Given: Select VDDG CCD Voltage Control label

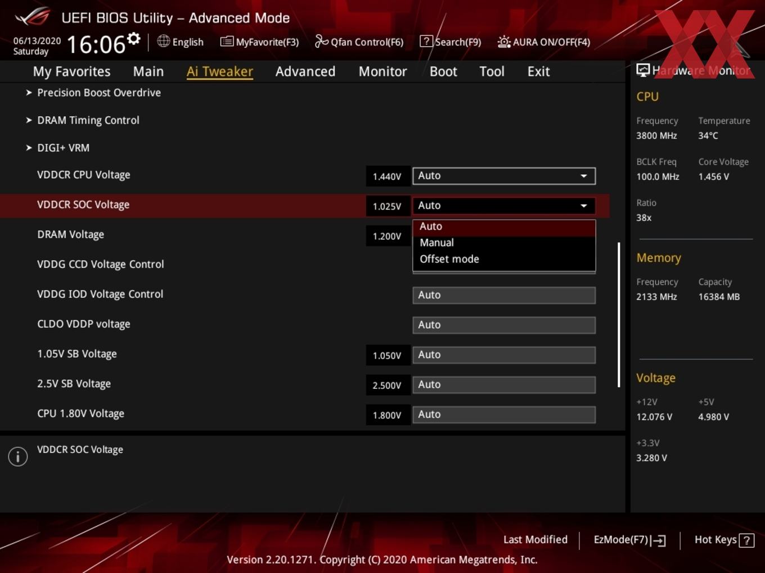Looking at the screenshot, I should point(100,264).
